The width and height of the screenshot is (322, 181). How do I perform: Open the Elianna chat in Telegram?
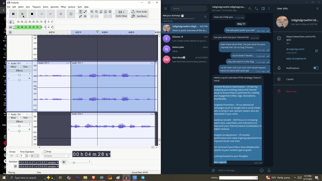tap(185, 39)
